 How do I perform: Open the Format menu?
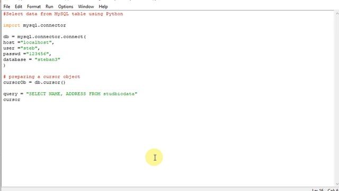pos(34,6)
